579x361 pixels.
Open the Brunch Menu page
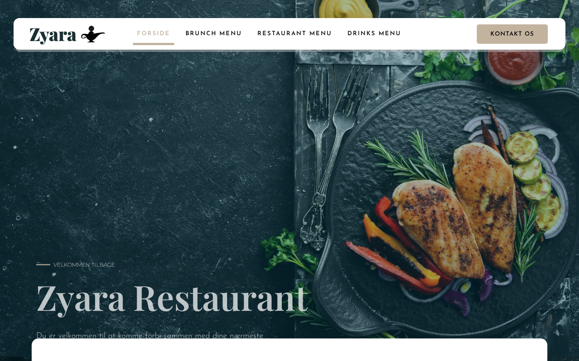214,34
